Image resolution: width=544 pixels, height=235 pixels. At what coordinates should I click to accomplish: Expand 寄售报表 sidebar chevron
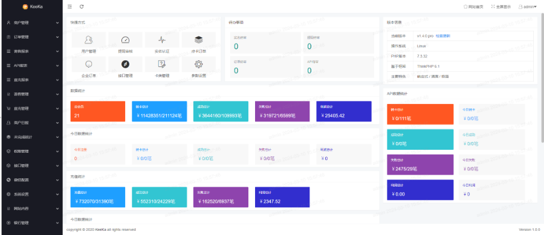[57, 51]
